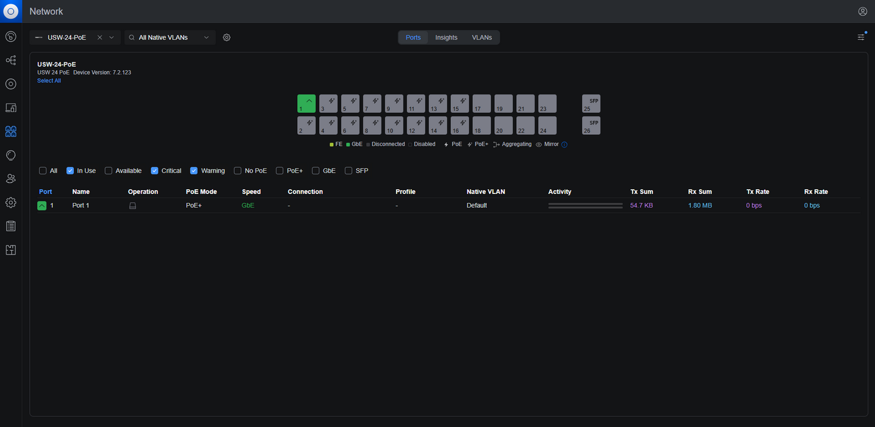This screenshot has width=875, height=427.
Task: Sort table by Port column header
Action: pyautogui.click(x=45, y=192)
